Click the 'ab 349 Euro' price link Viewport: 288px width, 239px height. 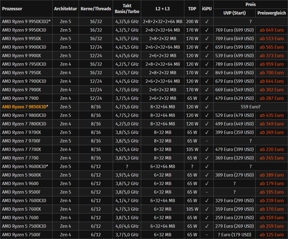(271, 124)
